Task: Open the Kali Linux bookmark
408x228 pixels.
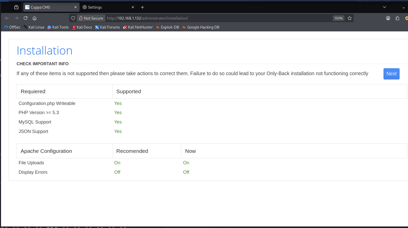Action: pyautogui.click(x=34, y=27)
